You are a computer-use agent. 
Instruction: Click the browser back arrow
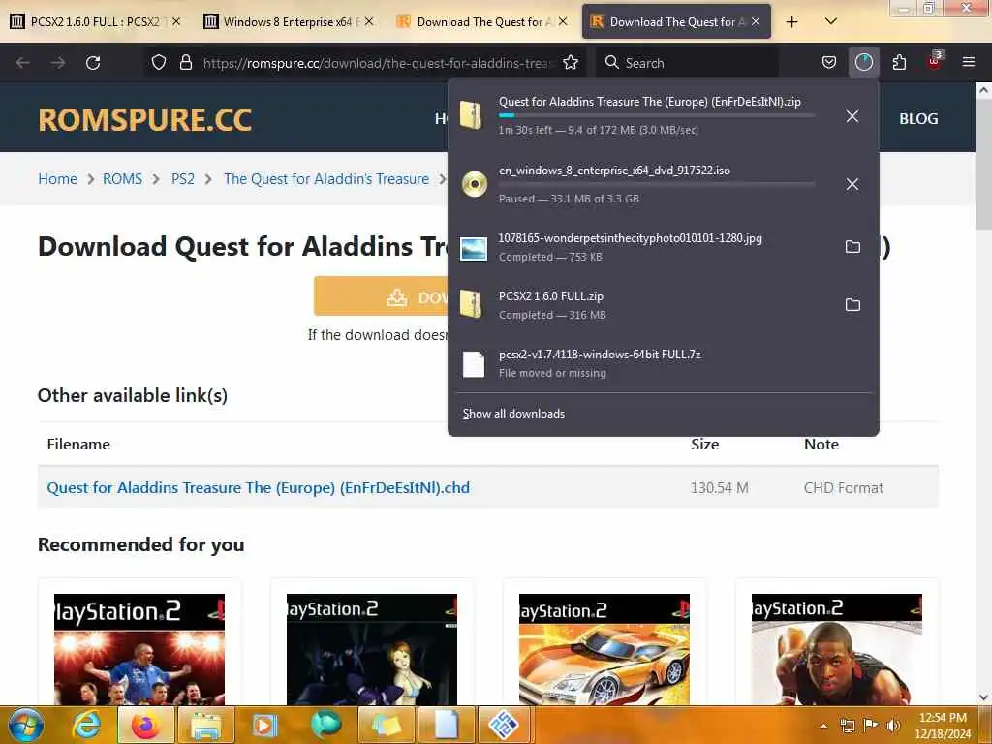coord(23,63)
